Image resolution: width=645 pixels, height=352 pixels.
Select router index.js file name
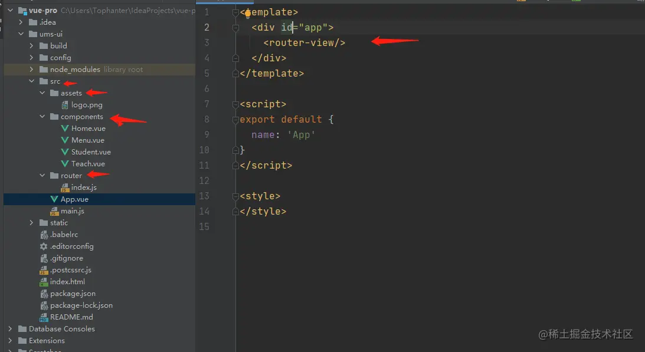84,187
